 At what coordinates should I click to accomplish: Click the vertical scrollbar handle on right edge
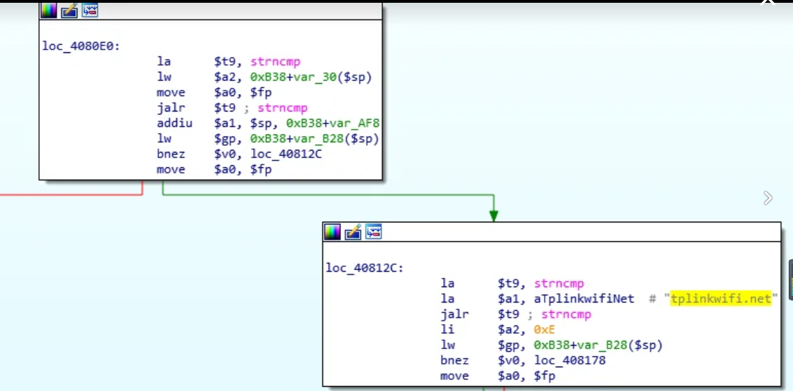point(790,279)
